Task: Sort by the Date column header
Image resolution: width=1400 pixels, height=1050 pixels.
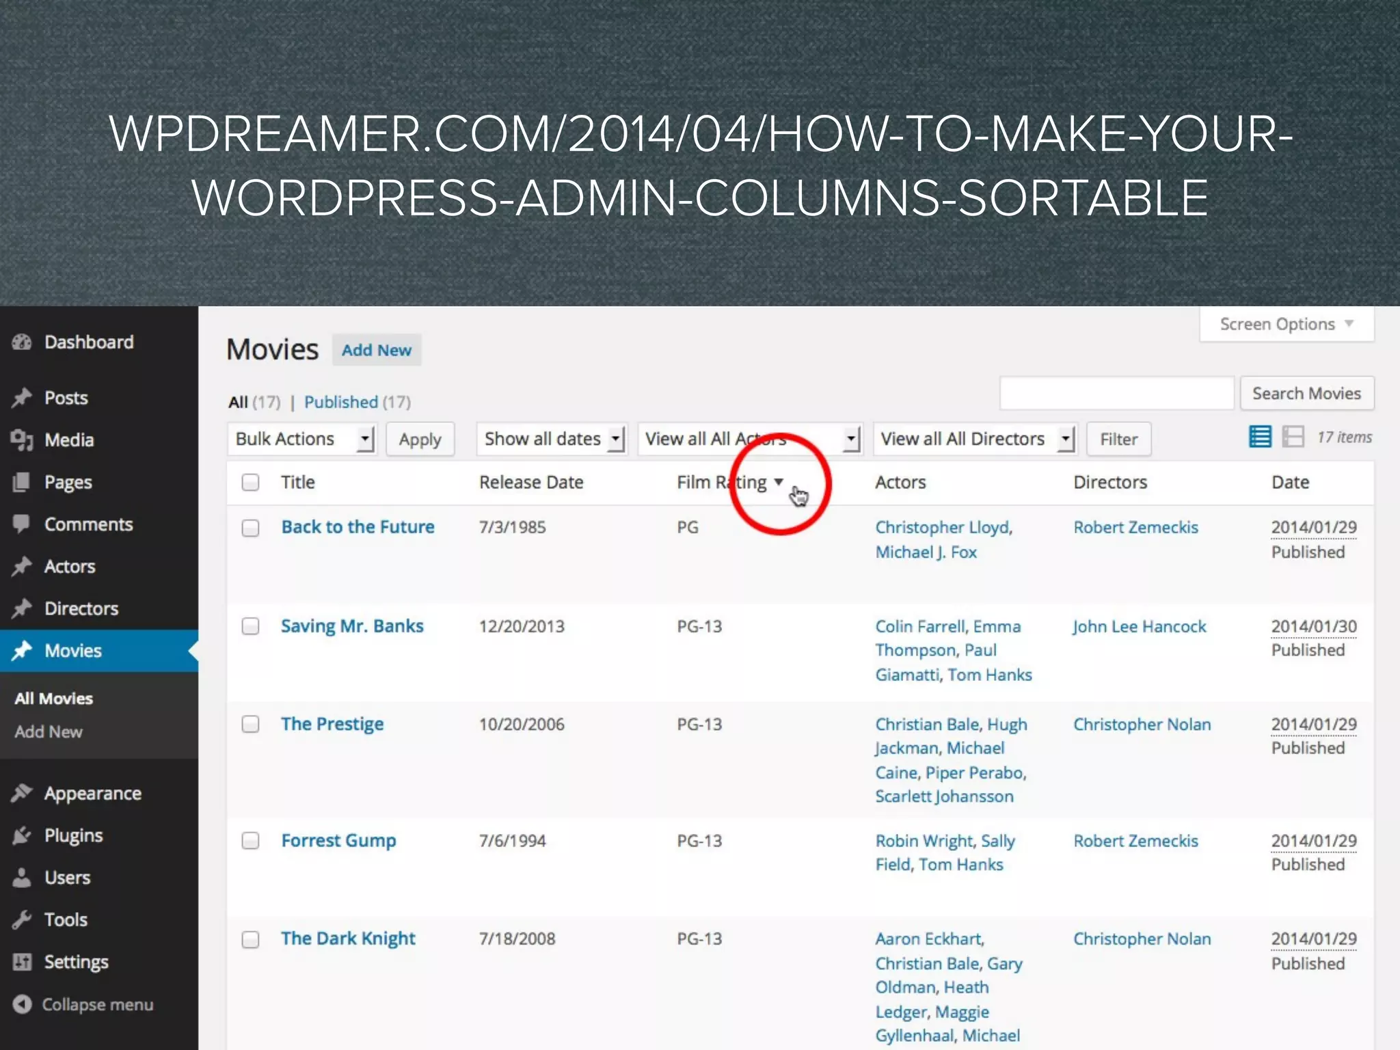Action: 1291,482
